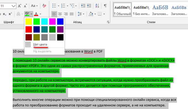The image size is (188, 109).
Task: Open the multilevel list dropdown arrow
Action: (76, 6)
